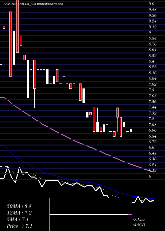Click the 7.32 price axis label
The image size is (165, 231).
pyautogui.click(x=152, y=113)
